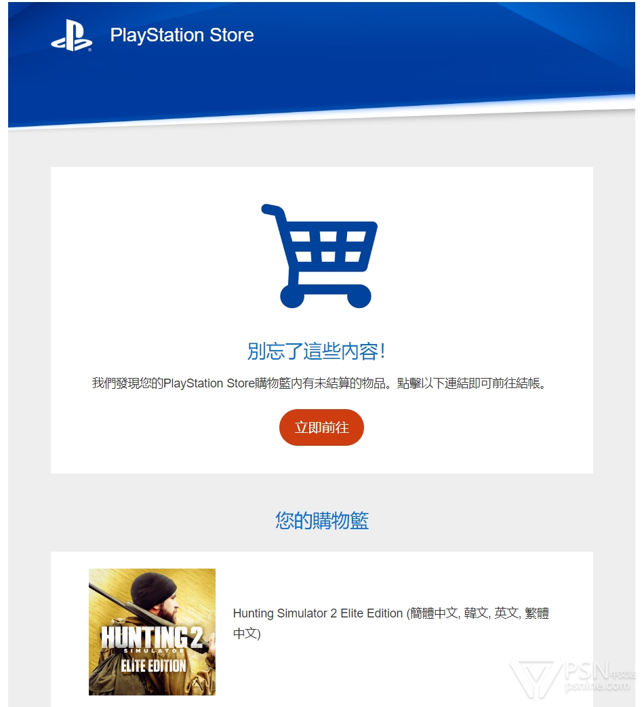Click the orange 立即前往 button
Image resolution: width=644 pixels, height=707 pixels.
coord(321,427)
